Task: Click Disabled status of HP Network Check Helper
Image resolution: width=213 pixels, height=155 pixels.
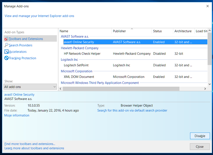Action: (x=159, y=54)
